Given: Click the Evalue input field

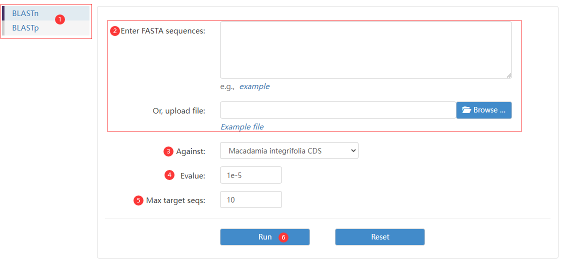Looking at the screenshot, I should click(251, 175).
